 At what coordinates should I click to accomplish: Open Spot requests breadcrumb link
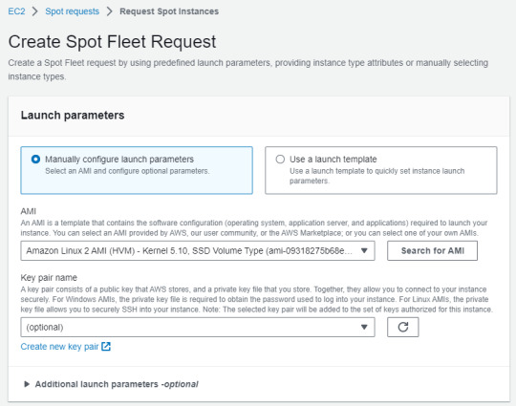pyautogui.click(x=72, y=11)
